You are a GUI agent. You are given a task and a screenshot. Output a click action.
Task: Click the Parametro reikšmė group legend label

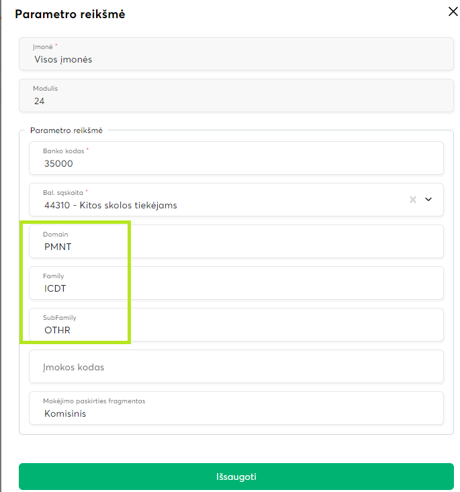tap(66, 130)
